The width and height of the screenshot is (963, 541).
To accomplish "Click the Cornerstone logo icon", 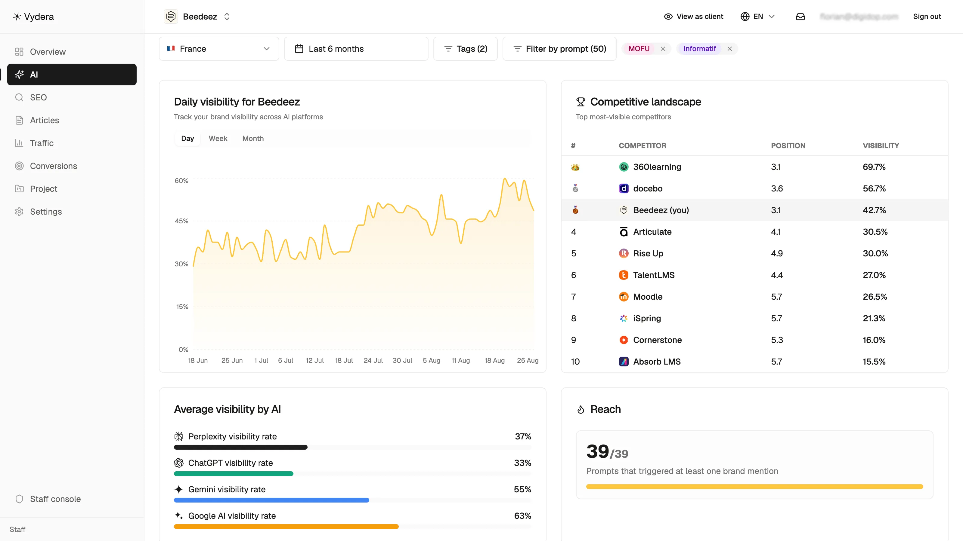I will click(624, 340).
